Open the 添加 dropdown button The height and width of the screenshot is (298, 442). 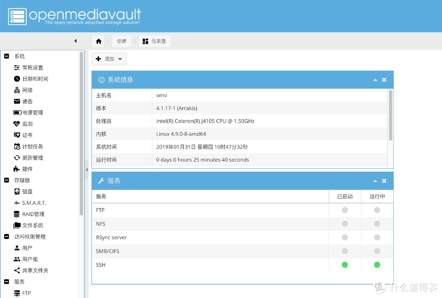(x=109, y=59)
